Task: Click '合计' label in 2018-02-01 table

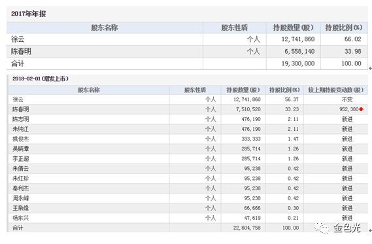Action: (18, 228)
